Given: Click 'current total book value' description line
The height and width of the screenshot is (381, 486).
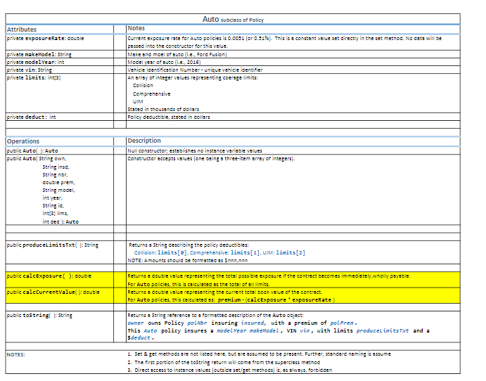Looking at the screenshot, I should [224, 292].
